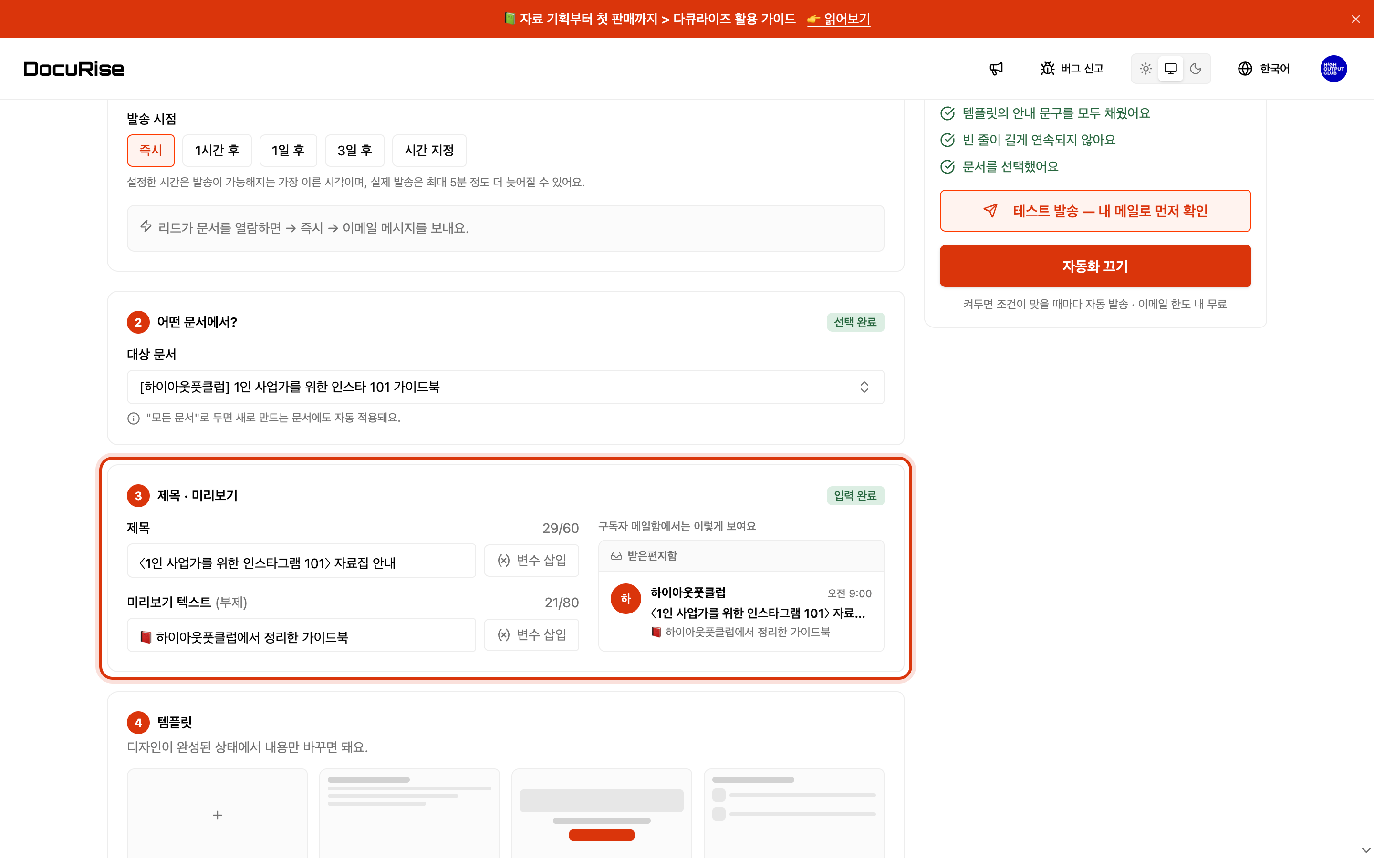Click the 템플릿 section heading

point(174,722)
